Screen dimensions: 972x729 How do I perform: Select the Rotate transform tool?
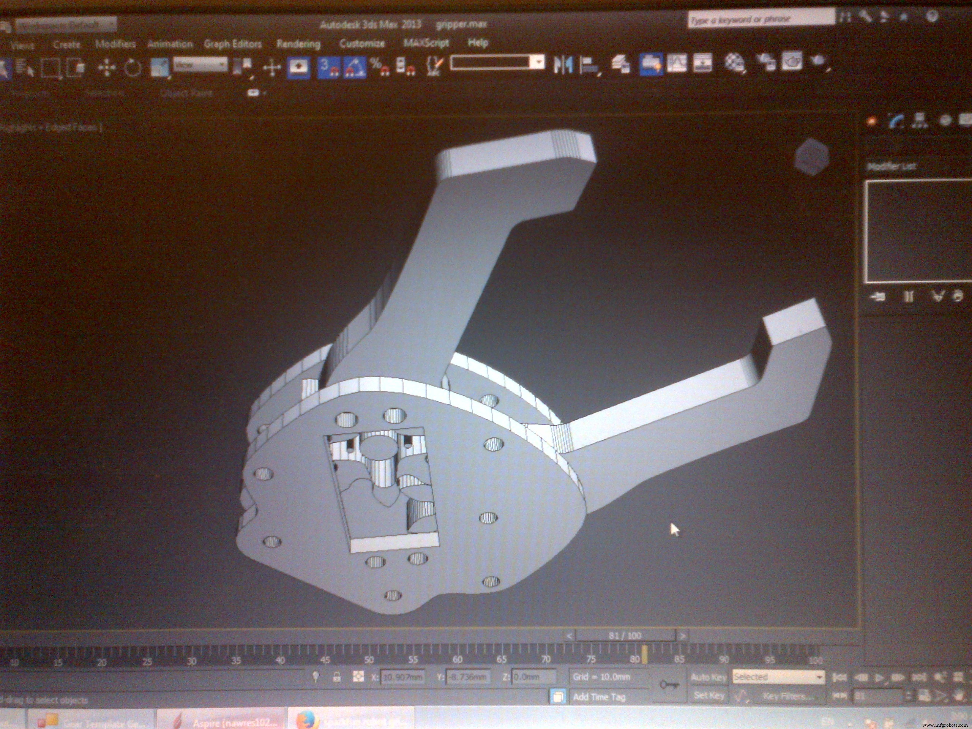click(x=132, y=68)
